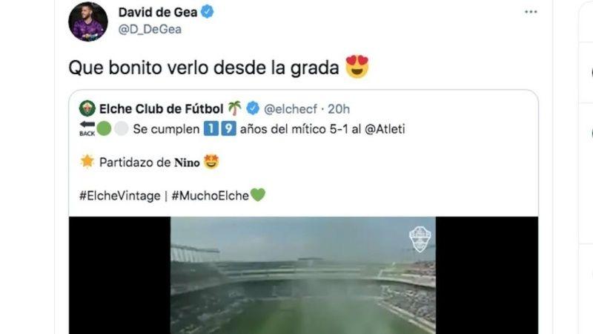Click Elche's verified checkmark badge
Viewport: 593px width, 334px height.
click(x=253, y=108)
